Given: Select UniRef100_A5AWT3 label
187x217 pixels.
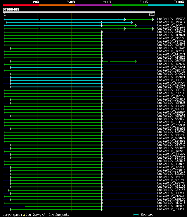Looking at the screenshot, I should tap(171, 45).
